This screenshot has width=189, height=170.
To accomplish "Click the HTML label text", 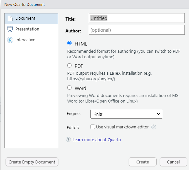I will click(81, 44).
